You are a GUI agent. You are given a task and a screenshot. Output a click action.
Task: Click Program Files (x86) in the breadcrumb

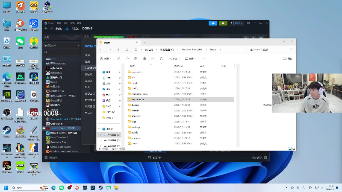192,49
